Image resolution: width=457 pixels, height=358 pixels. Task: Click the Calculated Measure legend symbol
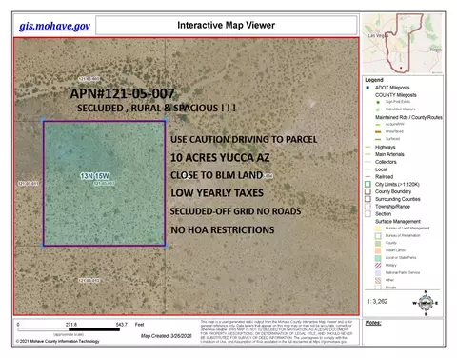[378, 109]
